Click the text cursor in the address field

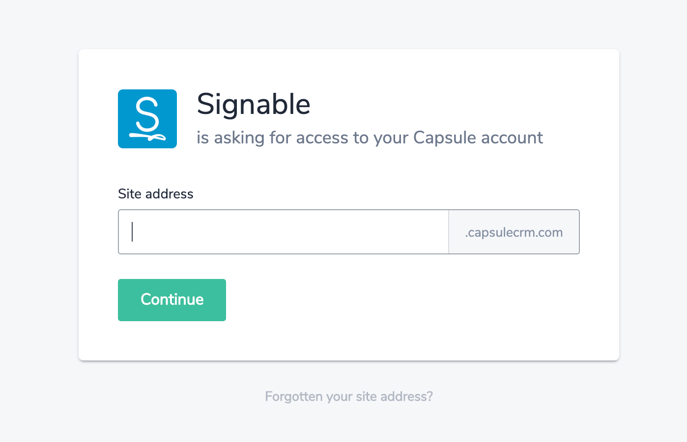(x=132, y=232)
